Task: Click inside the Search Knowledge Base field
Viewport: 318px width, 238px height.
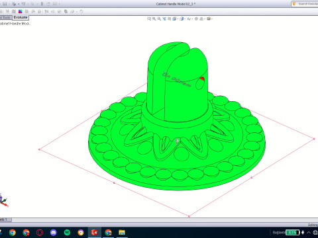Action: point(307,4)
